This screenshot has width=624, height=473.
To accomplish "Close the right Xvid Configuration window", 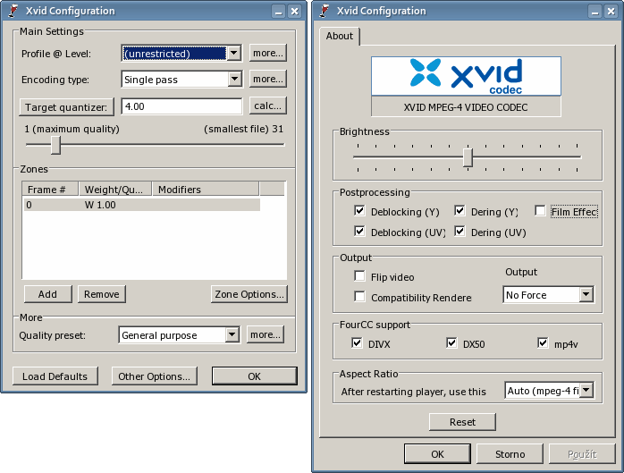I will point(611,11).
